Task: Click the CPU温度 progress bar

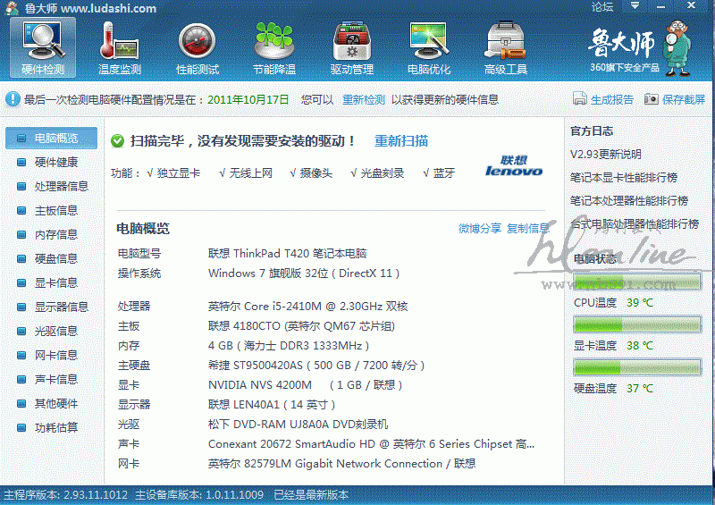Action: (x=637, y=282)
